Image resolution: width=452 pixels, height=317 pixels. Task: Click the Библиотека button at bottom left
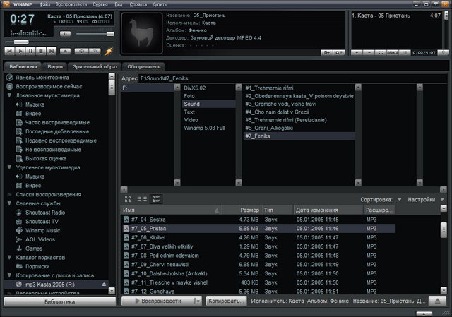click(x=59, y=301)
